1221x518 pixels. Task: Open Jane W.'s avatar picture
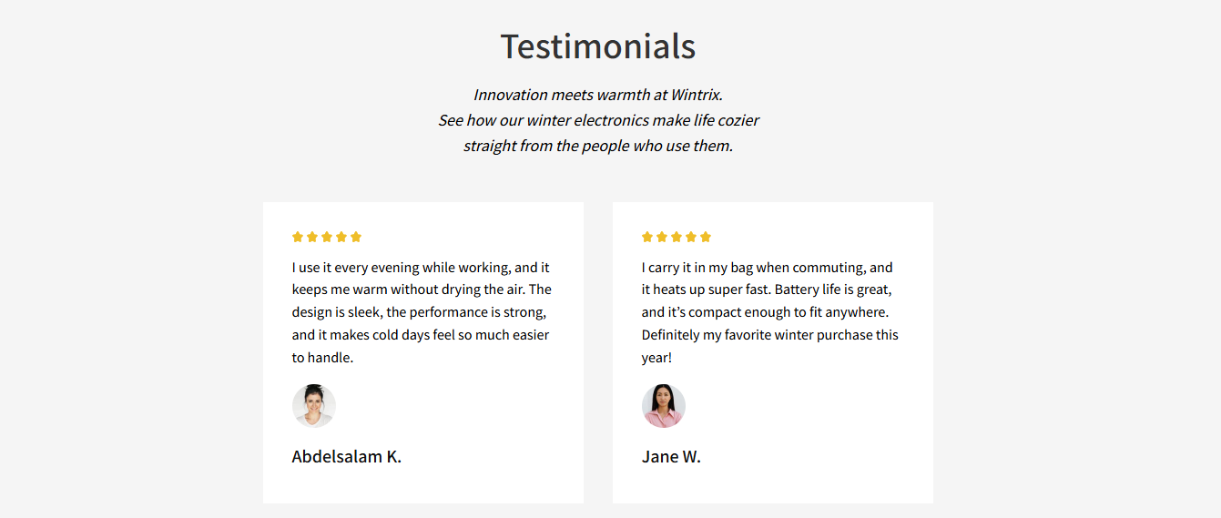(664, 406)
